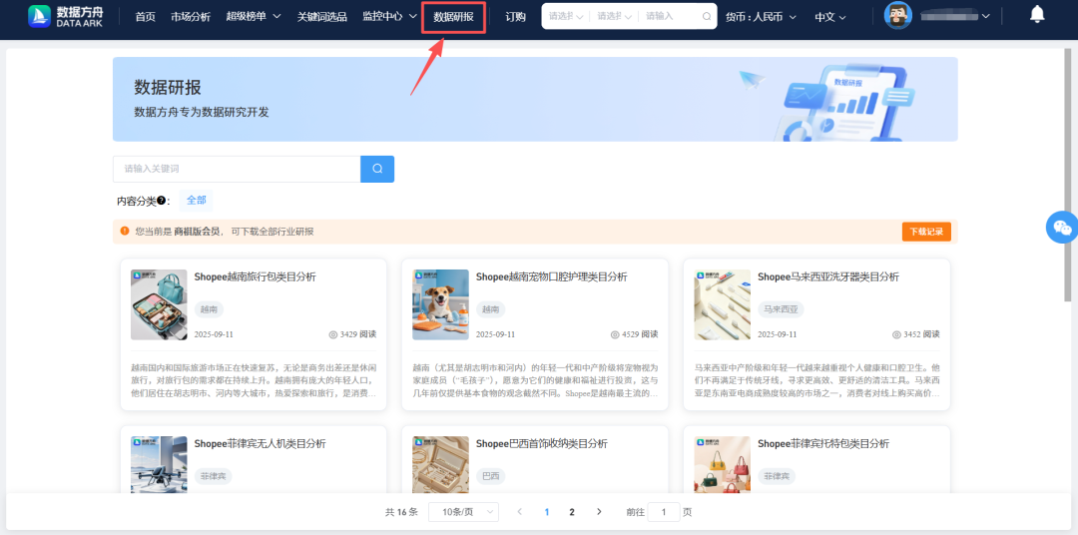This screenshot has width=1078, height=535.
Task: Click the 内容分类 help question mark
Action: (161, 200)
